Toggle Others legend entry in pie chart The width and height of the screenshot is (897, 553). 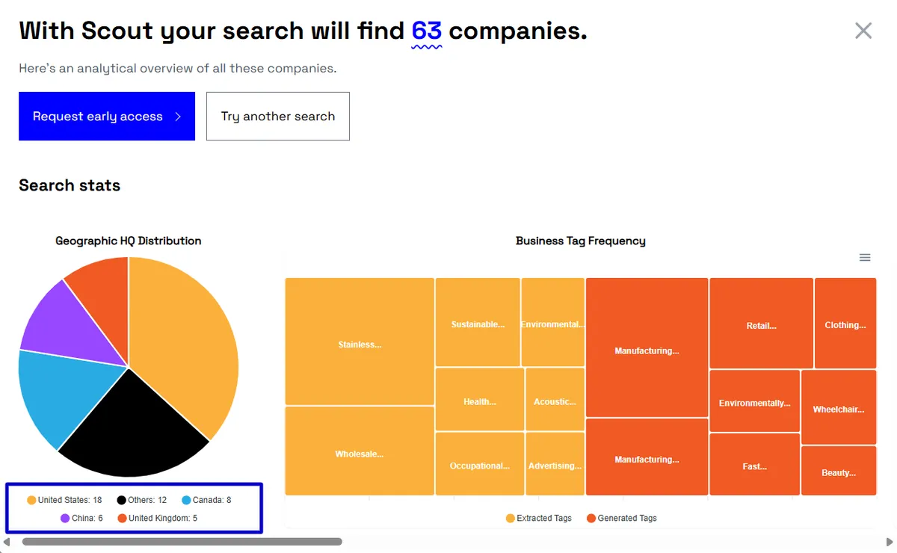tap(141, 500)
